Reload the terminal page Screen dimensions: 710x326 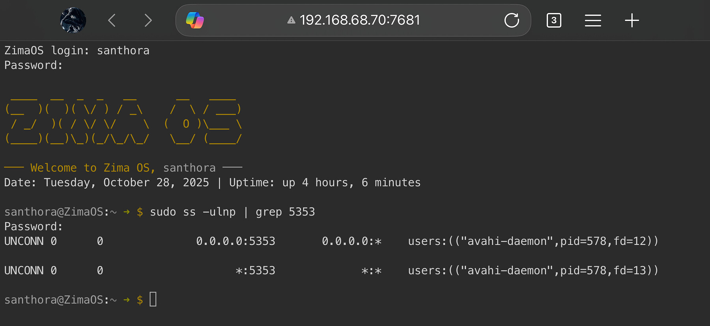[512, 20]
